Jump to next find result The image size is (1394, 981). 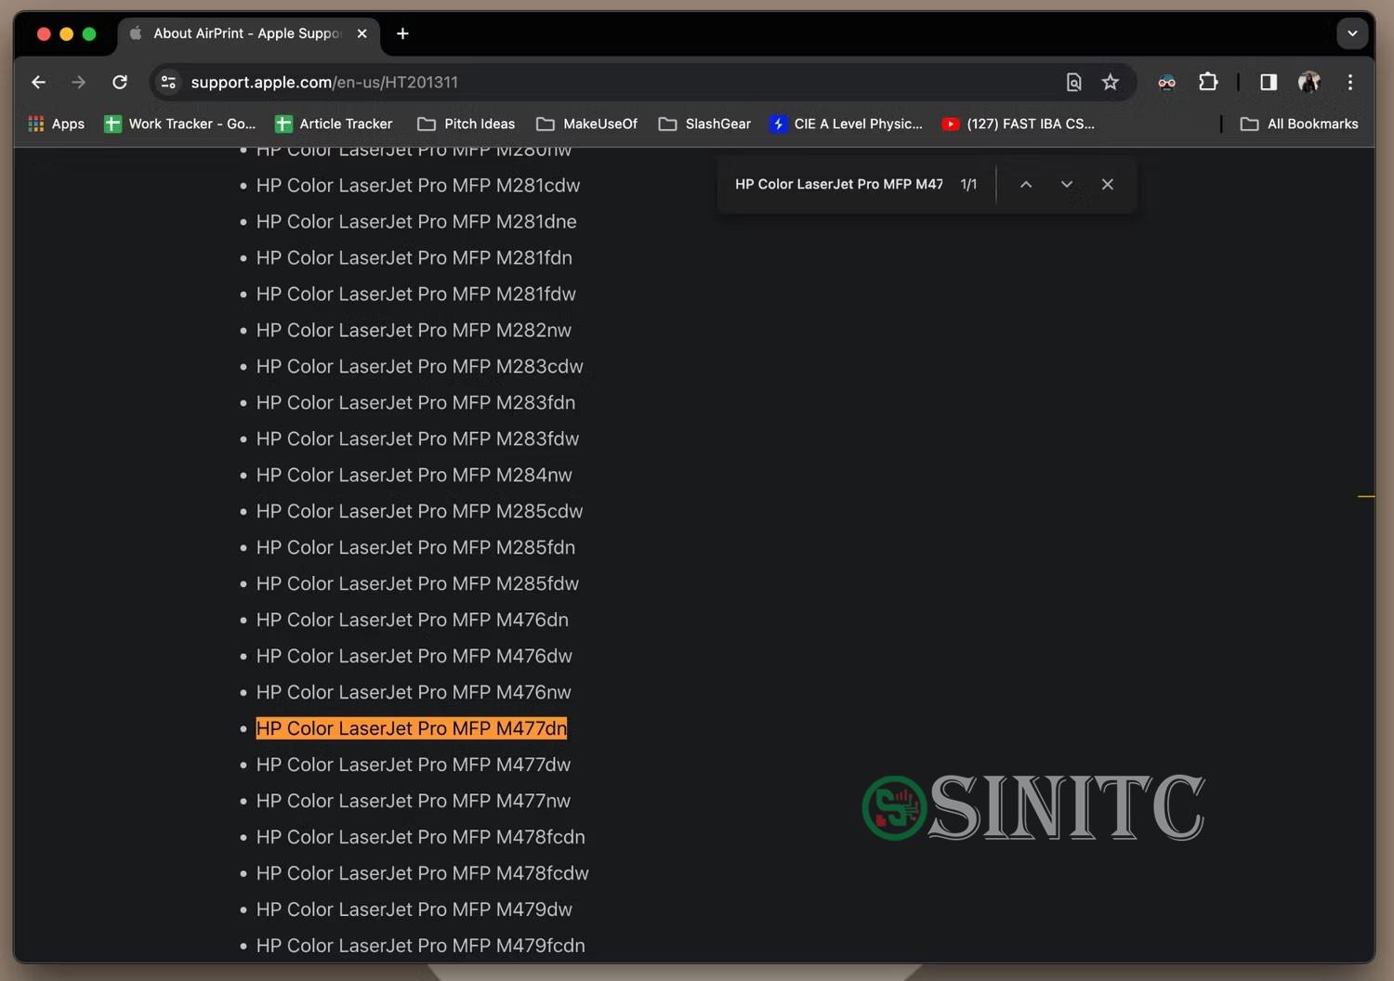pos(1067,184)
